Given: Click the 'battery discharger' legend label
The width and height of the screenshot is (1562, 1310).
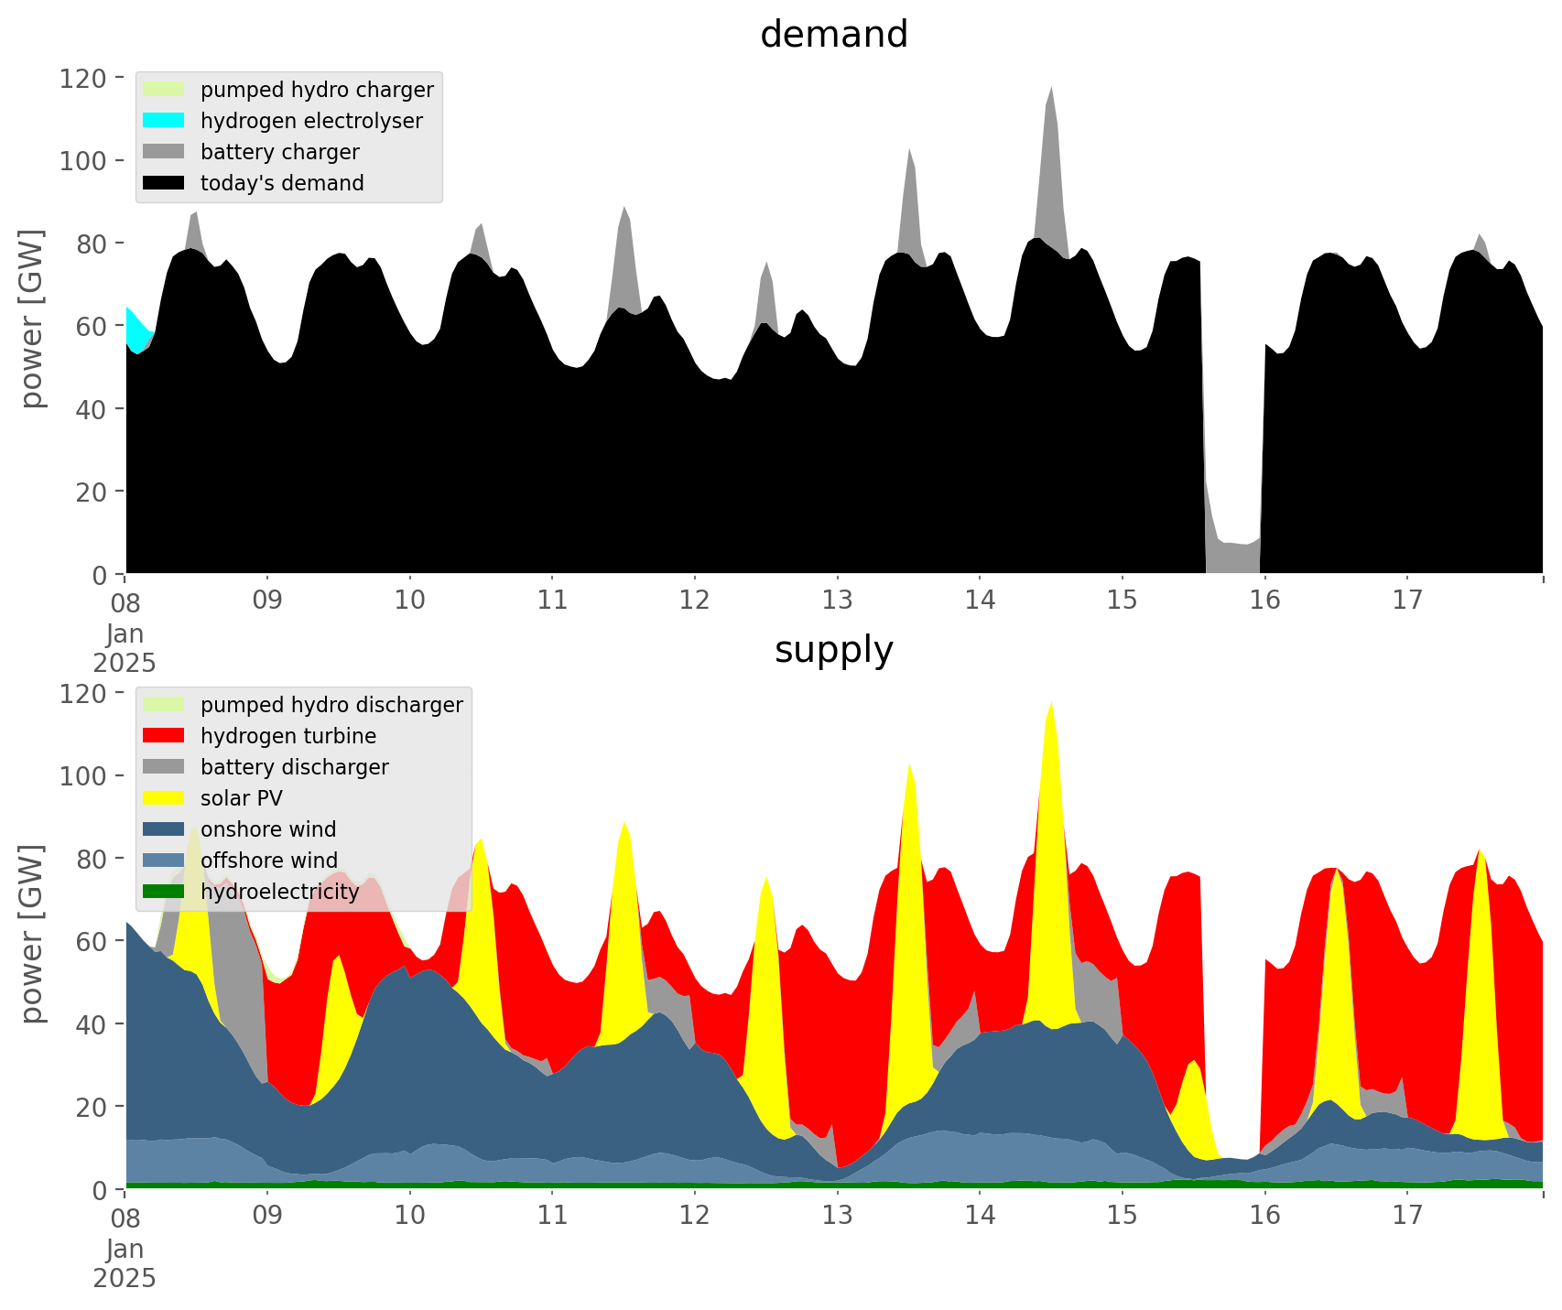Looking at the screenshot, I should (295, 767).
